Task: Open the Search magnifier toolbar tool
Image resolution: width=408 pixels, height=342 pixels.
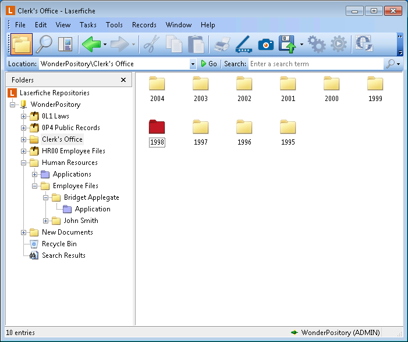Action: pyautogui.click(x=44, y=44)
